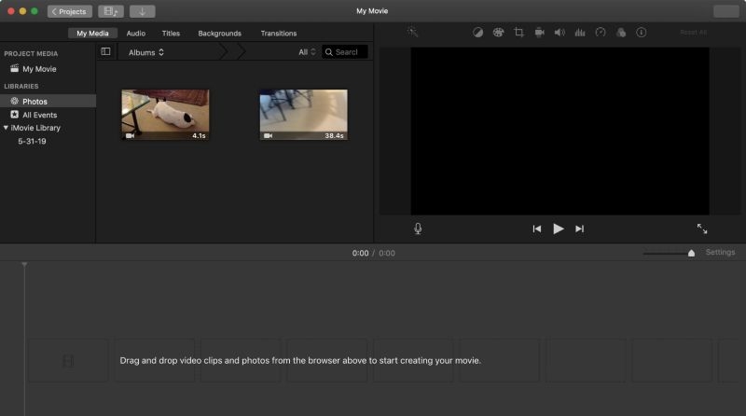This screenshot has width=746, height=416.
Task: Record voiceover with the microphone icon
Action: [418, 229]
